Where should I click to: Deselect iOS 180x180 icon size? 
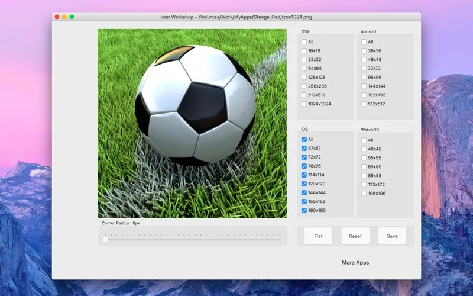(x=304, y=211)
